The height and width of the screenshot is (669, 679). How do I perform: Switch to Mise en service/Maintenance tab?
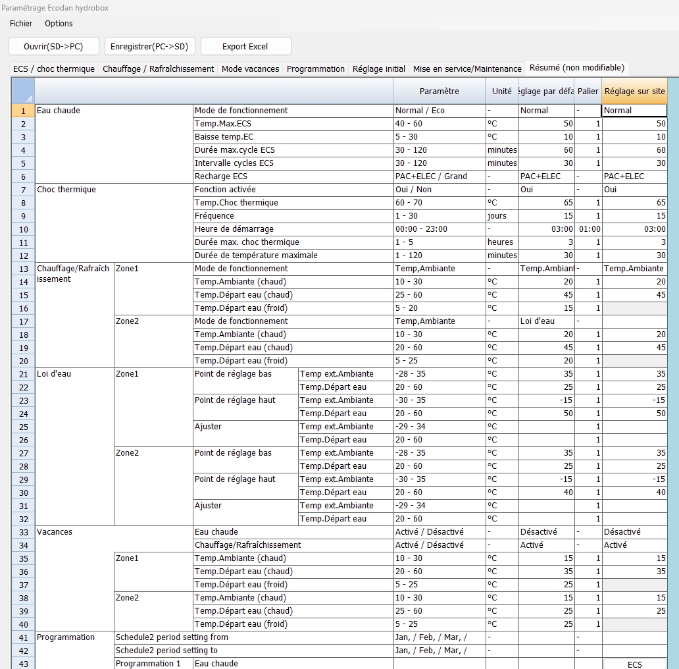pos(467,69)
